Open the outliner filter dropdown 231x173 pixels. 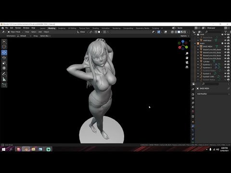click(226, 32)
